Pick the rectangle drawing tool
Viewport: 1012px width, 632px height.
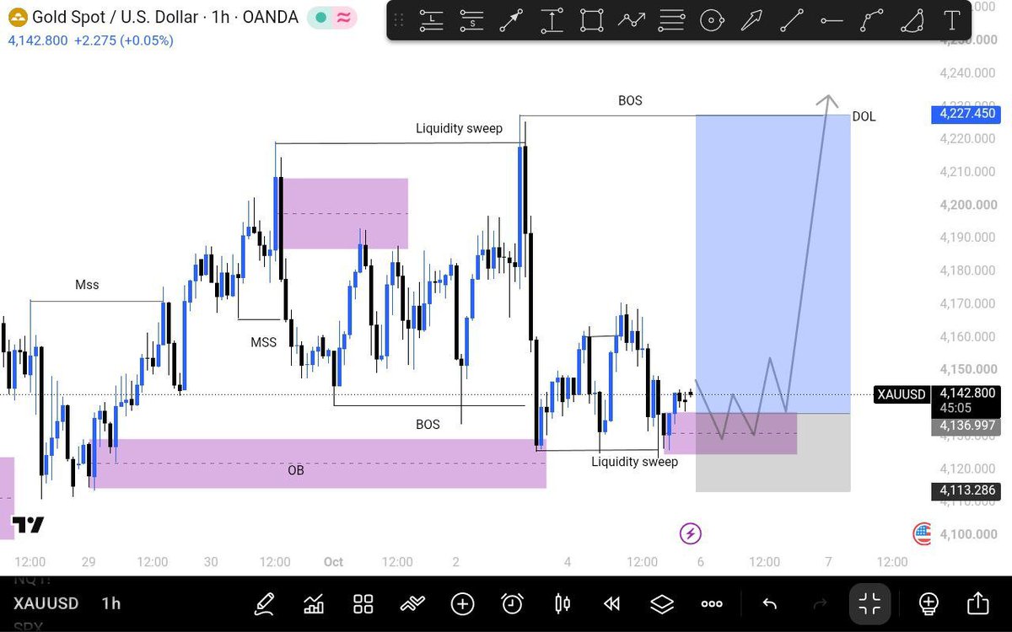pos(592,21)
